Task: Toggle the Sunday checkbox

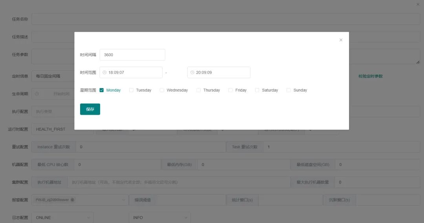Action: click(289, 90)
